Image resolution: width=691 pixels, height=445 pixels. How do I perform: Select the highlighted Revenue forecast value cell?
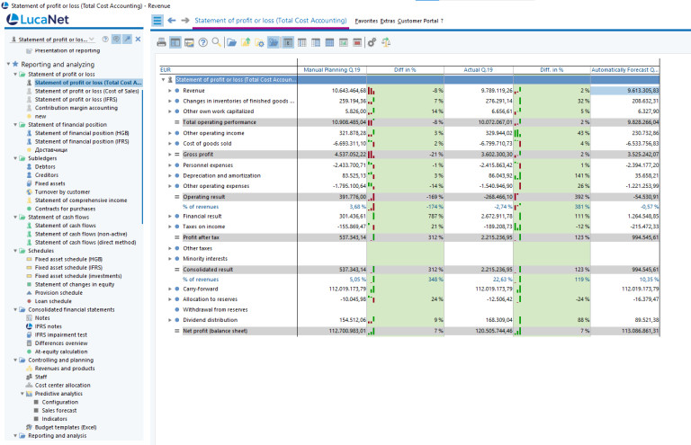pos(625,91)
